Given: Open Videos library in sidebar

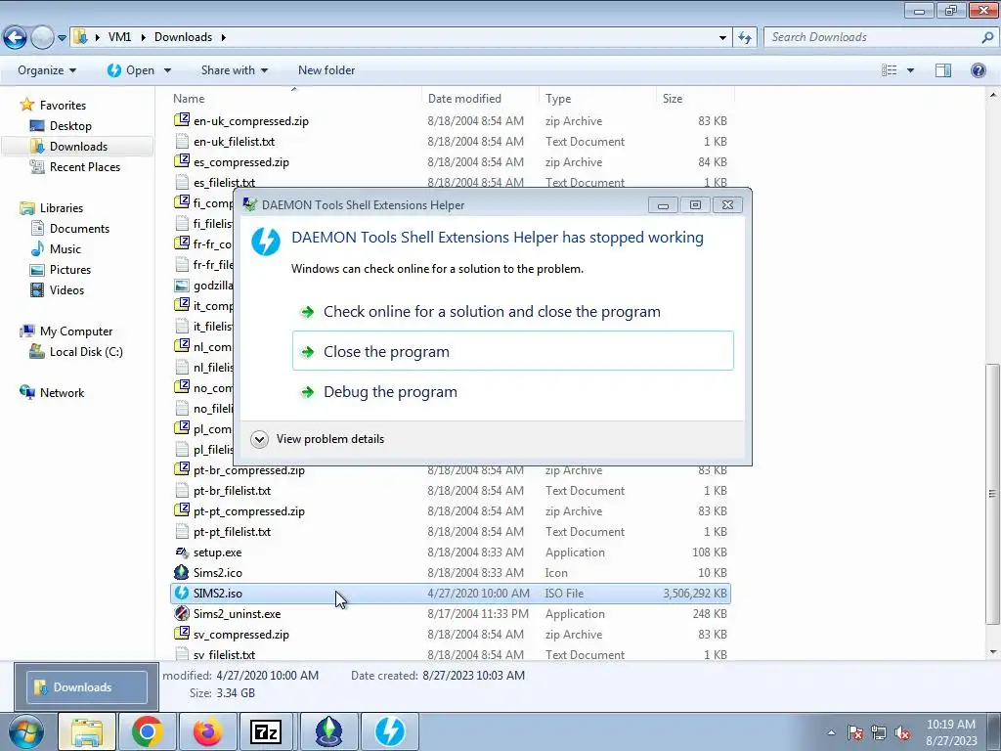Looking at the screenshot, I should (66, 289).
